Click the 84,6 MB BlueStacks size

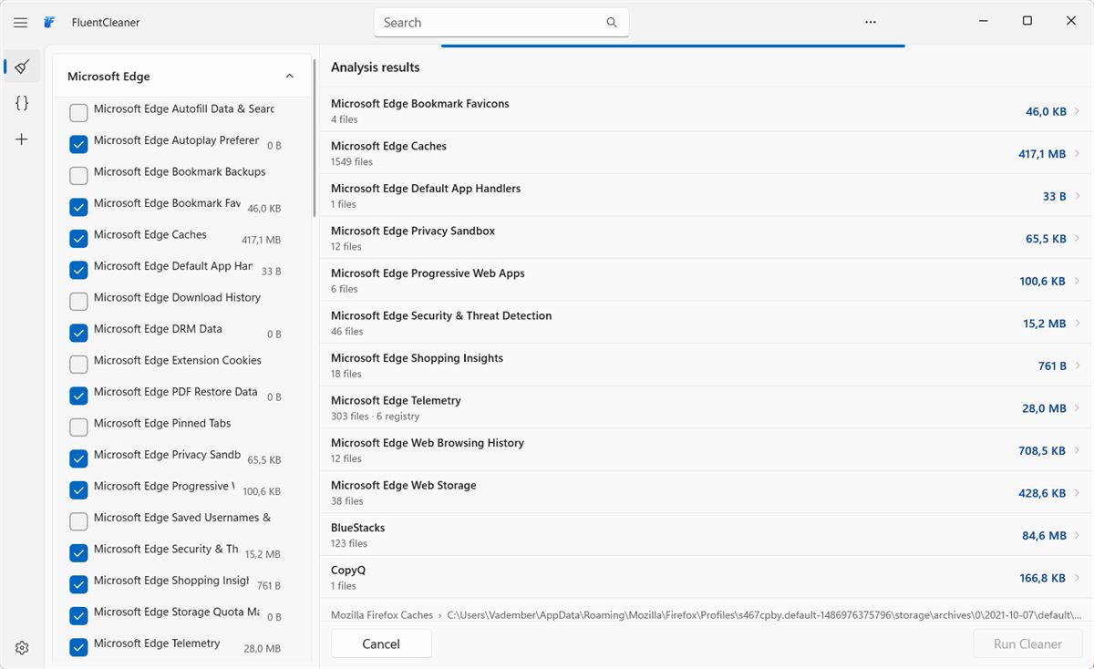[x=1044, y=535]
